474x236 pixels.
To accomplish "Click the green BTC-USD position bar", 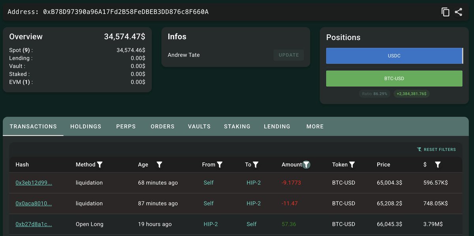I will point(394,79).
